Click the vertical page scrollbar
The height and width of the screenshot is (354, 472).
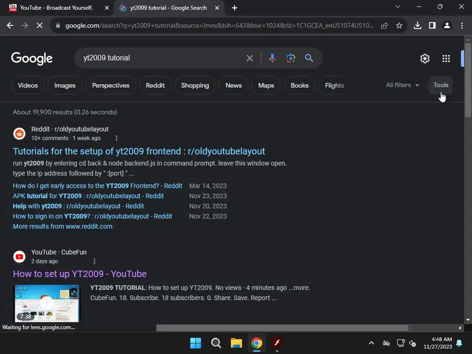click(468, 80)
